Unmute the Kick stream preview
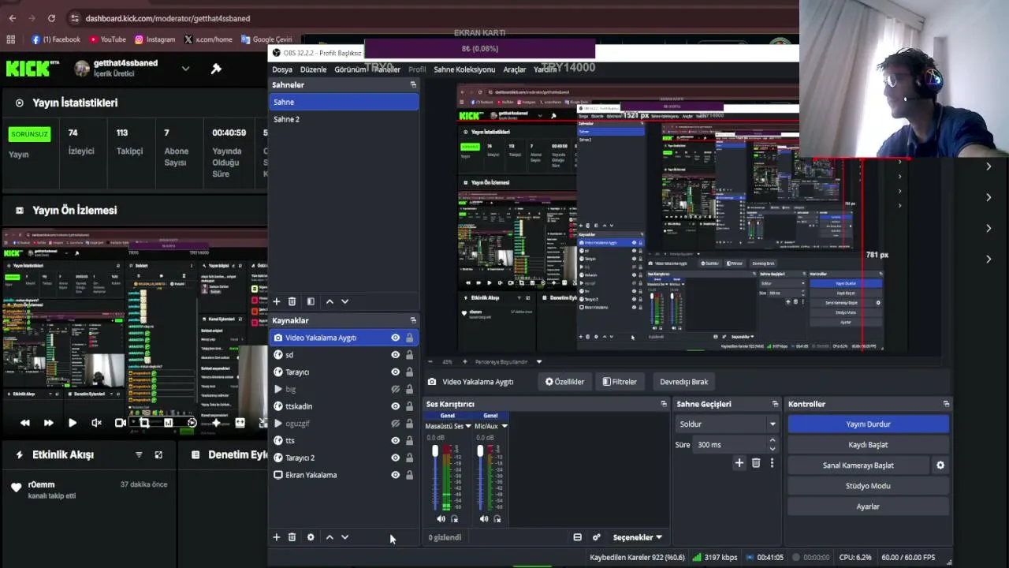Image resolution: width=1009 pixels, height=568 pixels. pos(96,423)
